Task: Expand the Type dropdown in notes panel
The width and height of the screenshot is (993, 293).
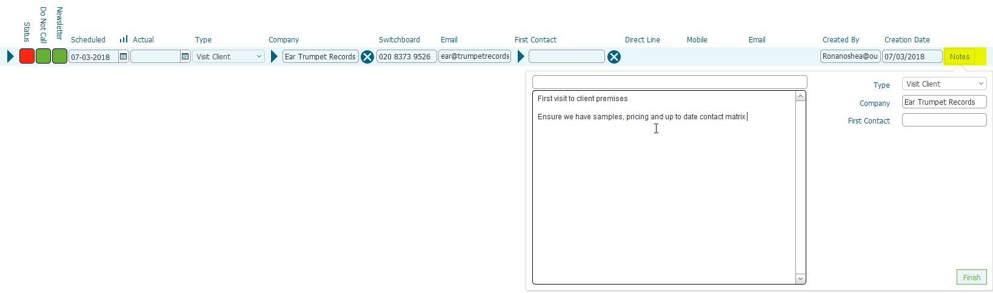Action: 944,84
